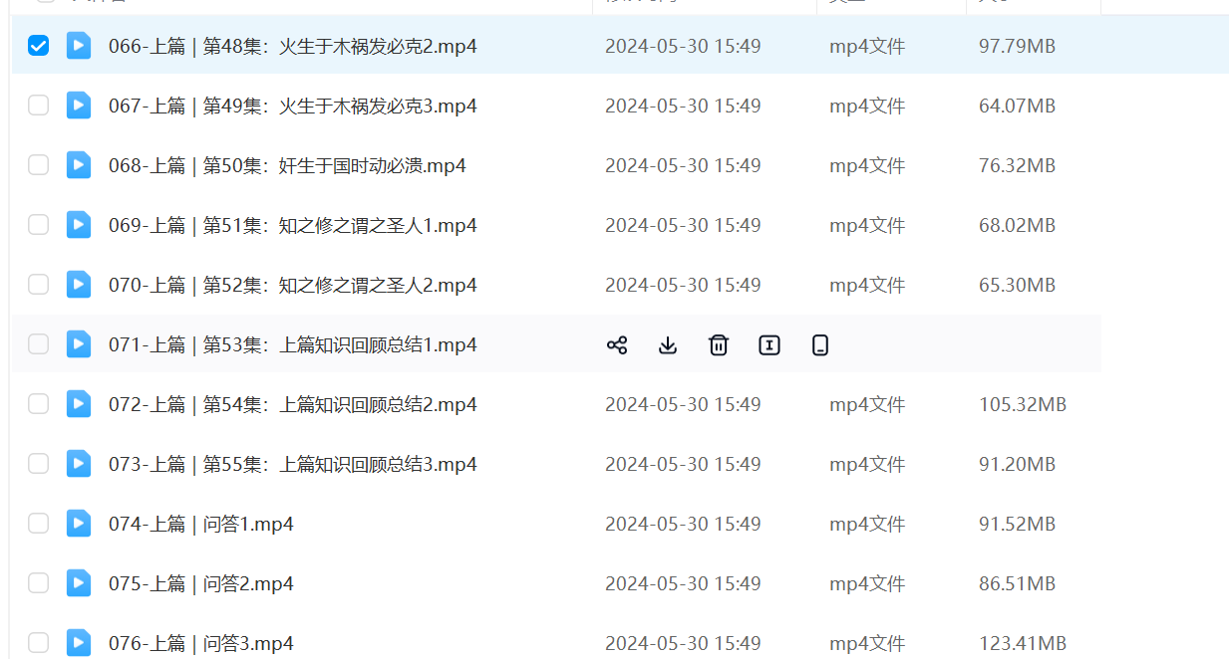This screenshot has height=659, width=1229.
Task: Select the checkbox for file 067
Action: click(x=38, y=106)
